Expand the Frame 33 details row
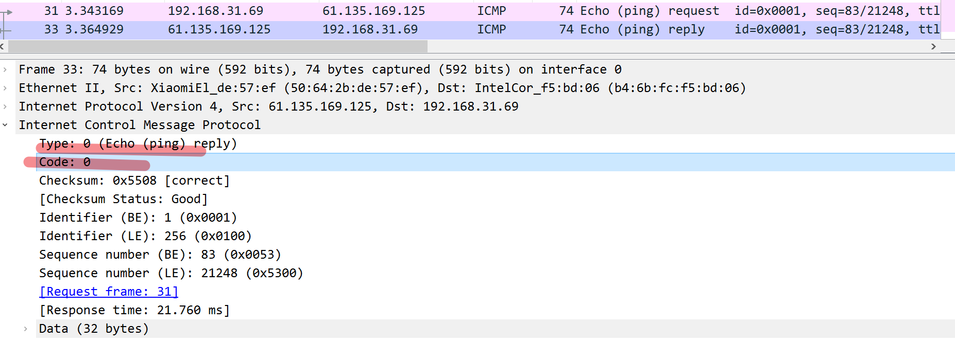 pos(5,69)
